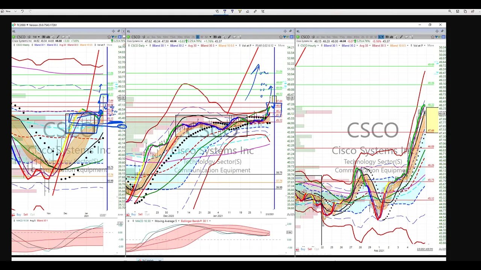Click the save icon in top toolbar
The height and width of the screenshot is (270, 481).
pyautogui.click(x=457, y=11)
